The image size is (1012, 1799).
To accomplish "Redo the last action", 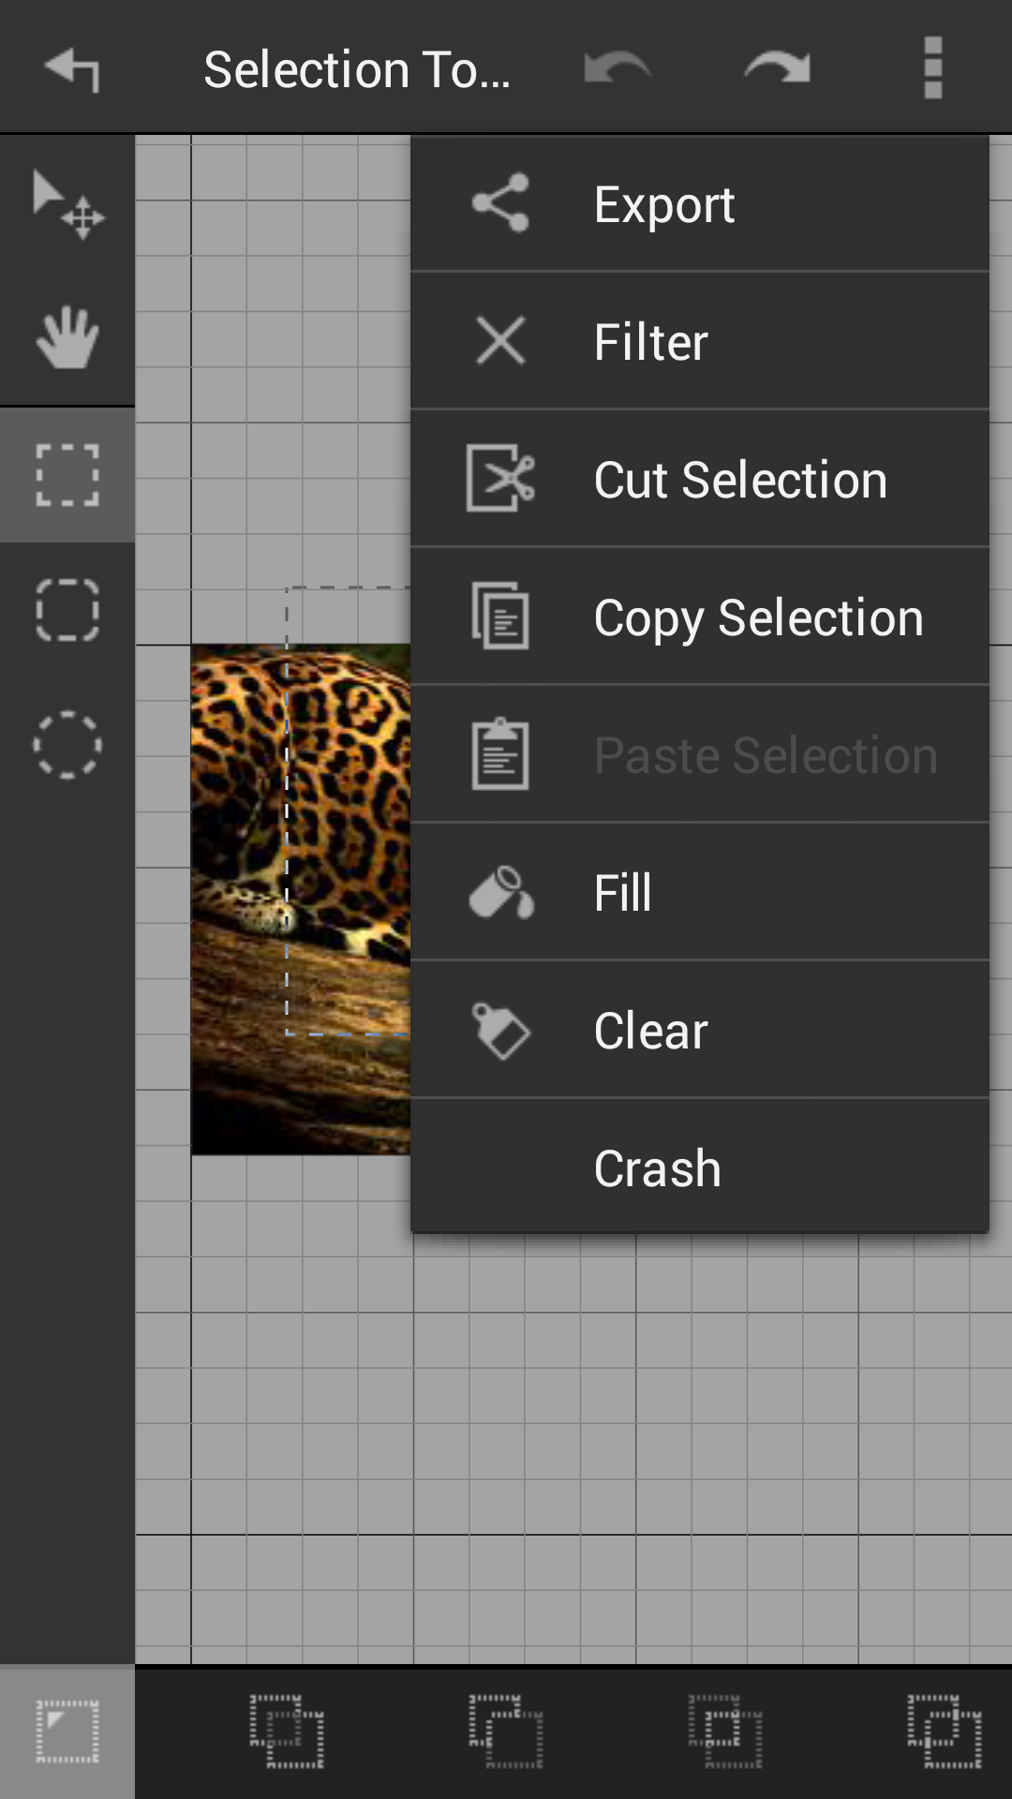I will [x=777, y=67].
